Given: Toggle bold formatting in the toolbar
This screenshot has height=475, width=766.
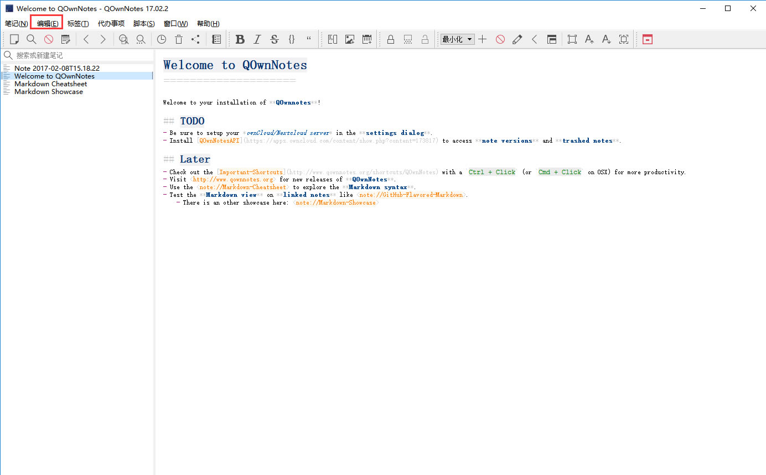Looking at the screenshot, I should 240,39.
